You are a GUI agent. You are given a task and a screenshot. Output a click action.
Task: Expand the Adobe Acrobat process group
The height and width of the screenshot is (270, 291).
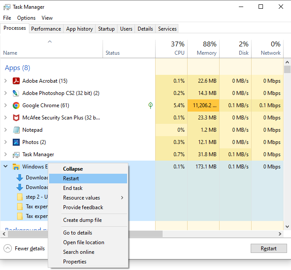click(6, 81)
